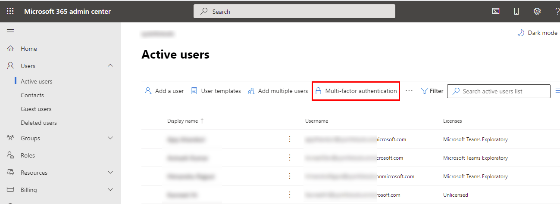Select Deleted users in sidebar

tap(39, 123)
